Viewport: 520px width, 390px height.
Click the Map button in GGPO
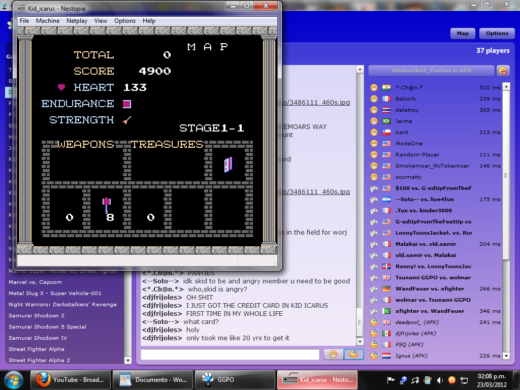tap(463, 34)
